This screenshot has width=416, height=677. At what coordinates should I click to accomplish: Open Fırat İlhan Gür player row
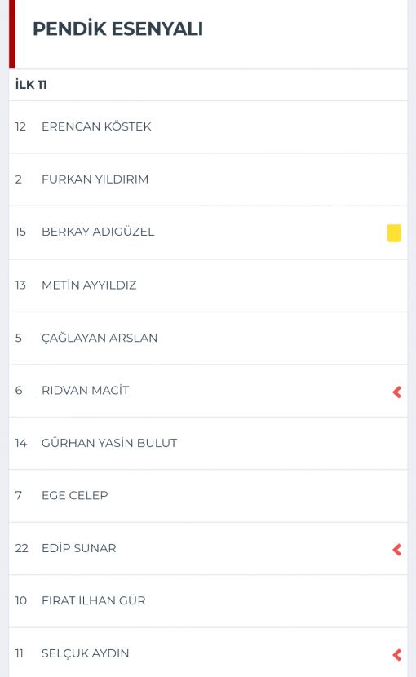pos(208,600)
